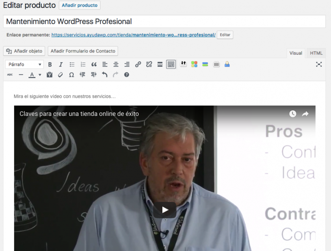Click the insert link icon

coord(138,64)
